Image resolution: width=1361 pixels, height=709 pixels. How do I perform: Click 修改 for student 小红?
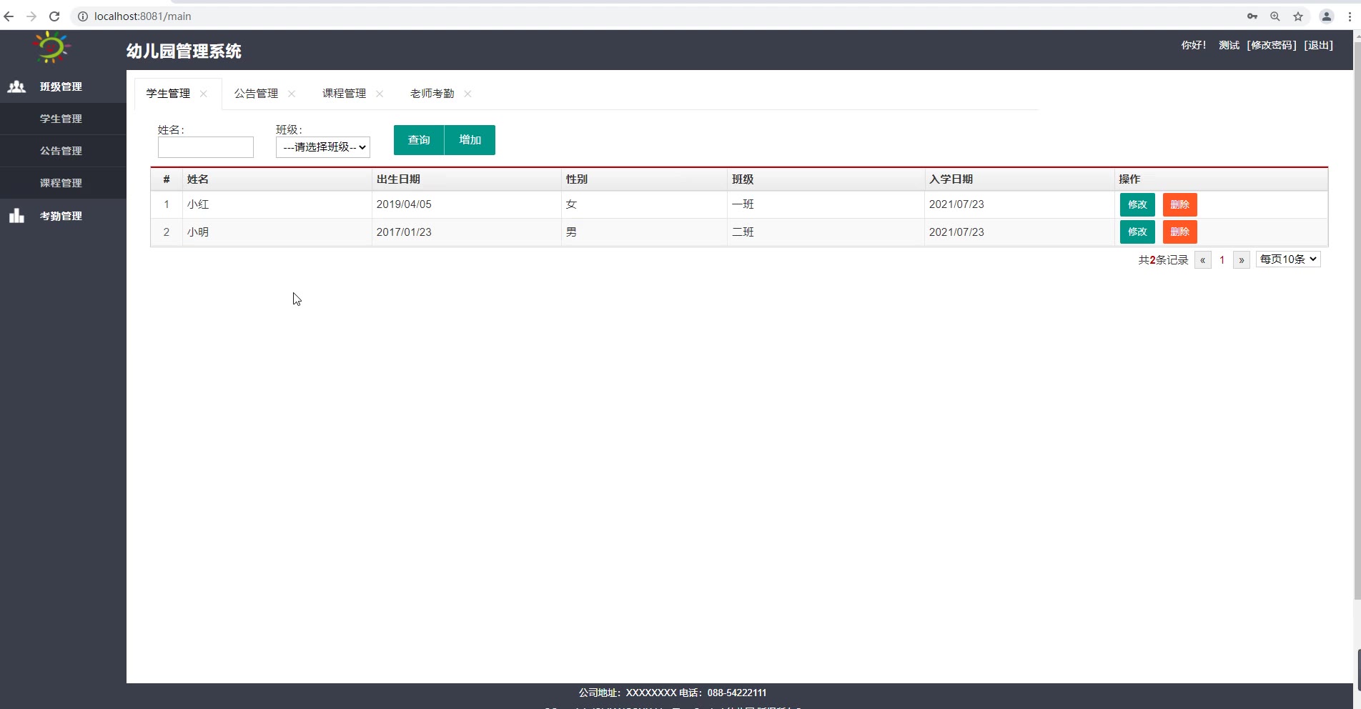coord(1137,204)
